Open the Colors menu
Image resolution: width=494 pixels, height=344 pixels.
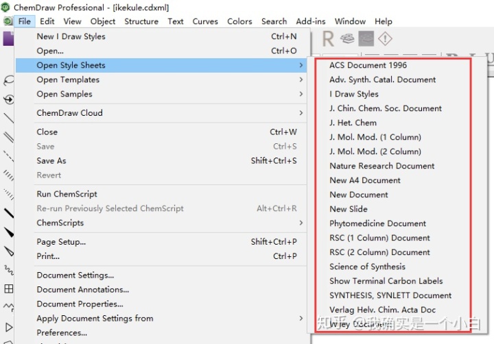point(239,21)
